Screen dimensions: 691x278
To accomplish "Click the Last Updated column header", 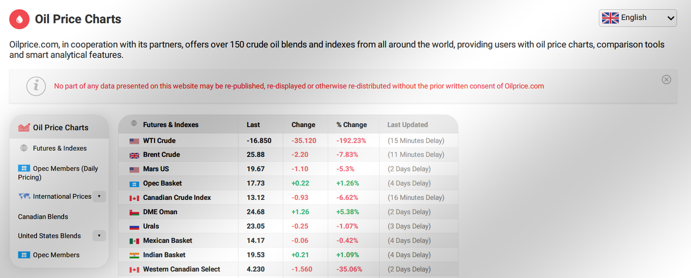I will [x=408, y=124].
